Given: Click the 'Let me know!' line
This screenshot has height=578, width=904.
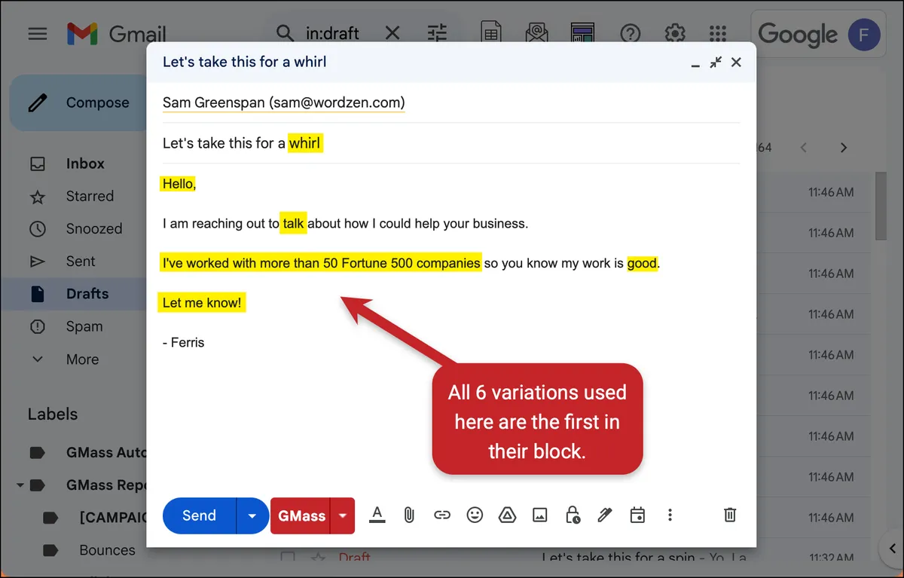Looking at the screenshot, I should pyautogui.click(x=202, y=303).
